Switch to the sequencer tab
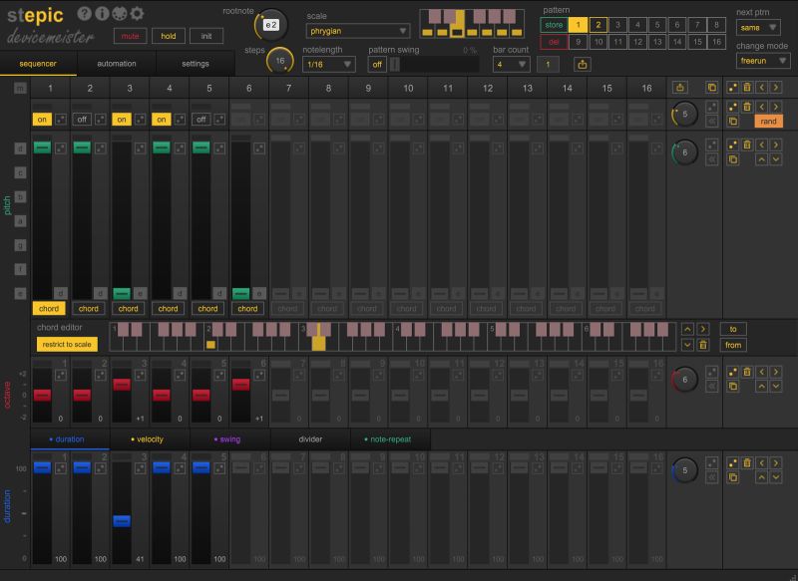This screenshot has width=798, height=581. pyautogui.click(x=38, y=64)
